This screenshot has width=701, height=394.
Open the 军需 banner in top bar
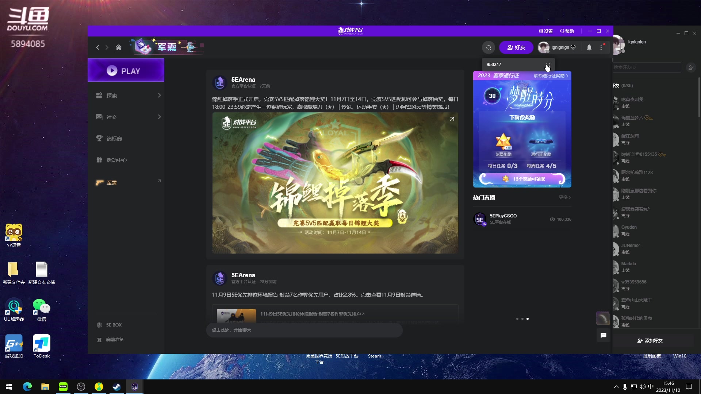(x=167, y=47)
